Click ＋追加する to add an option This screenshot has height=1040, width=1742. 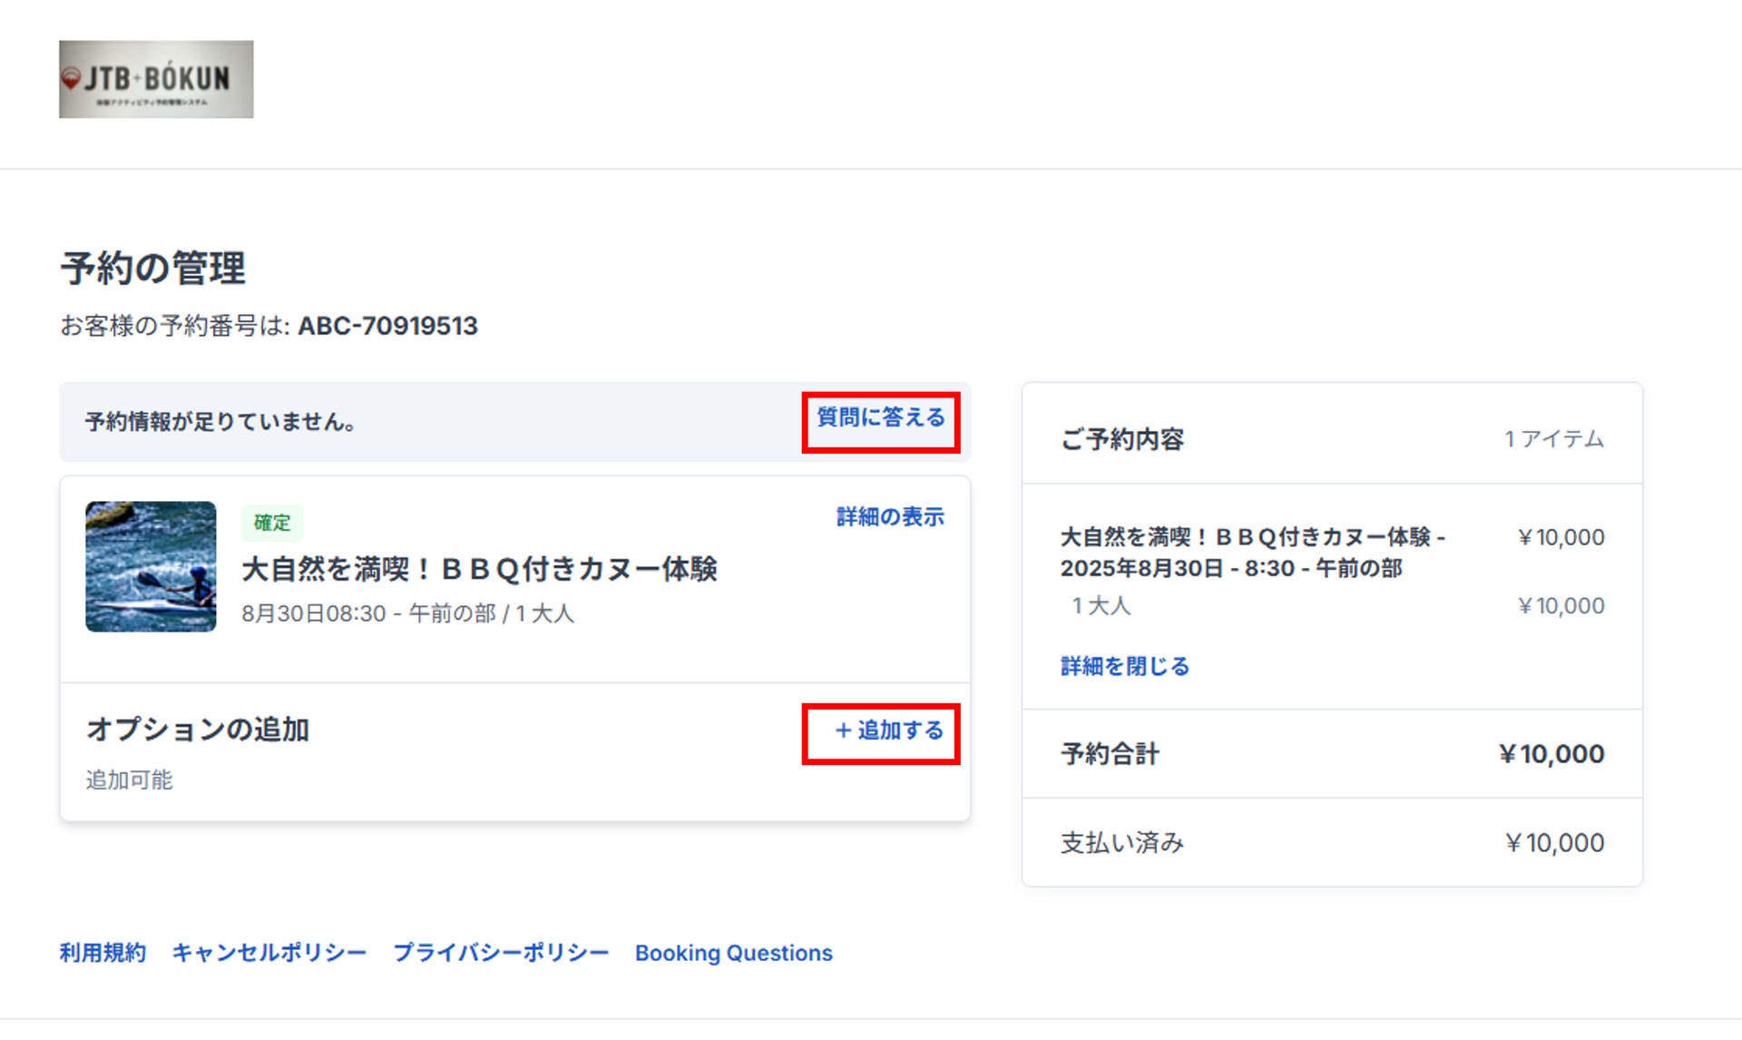[x=889, y=731]
